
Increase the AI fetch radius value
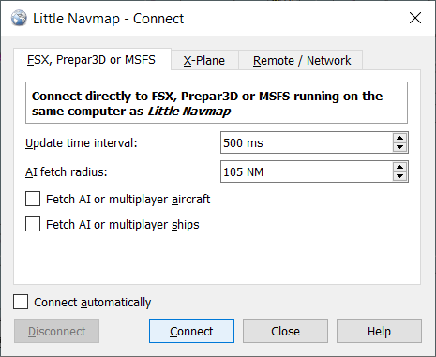[x=400, y=167]
